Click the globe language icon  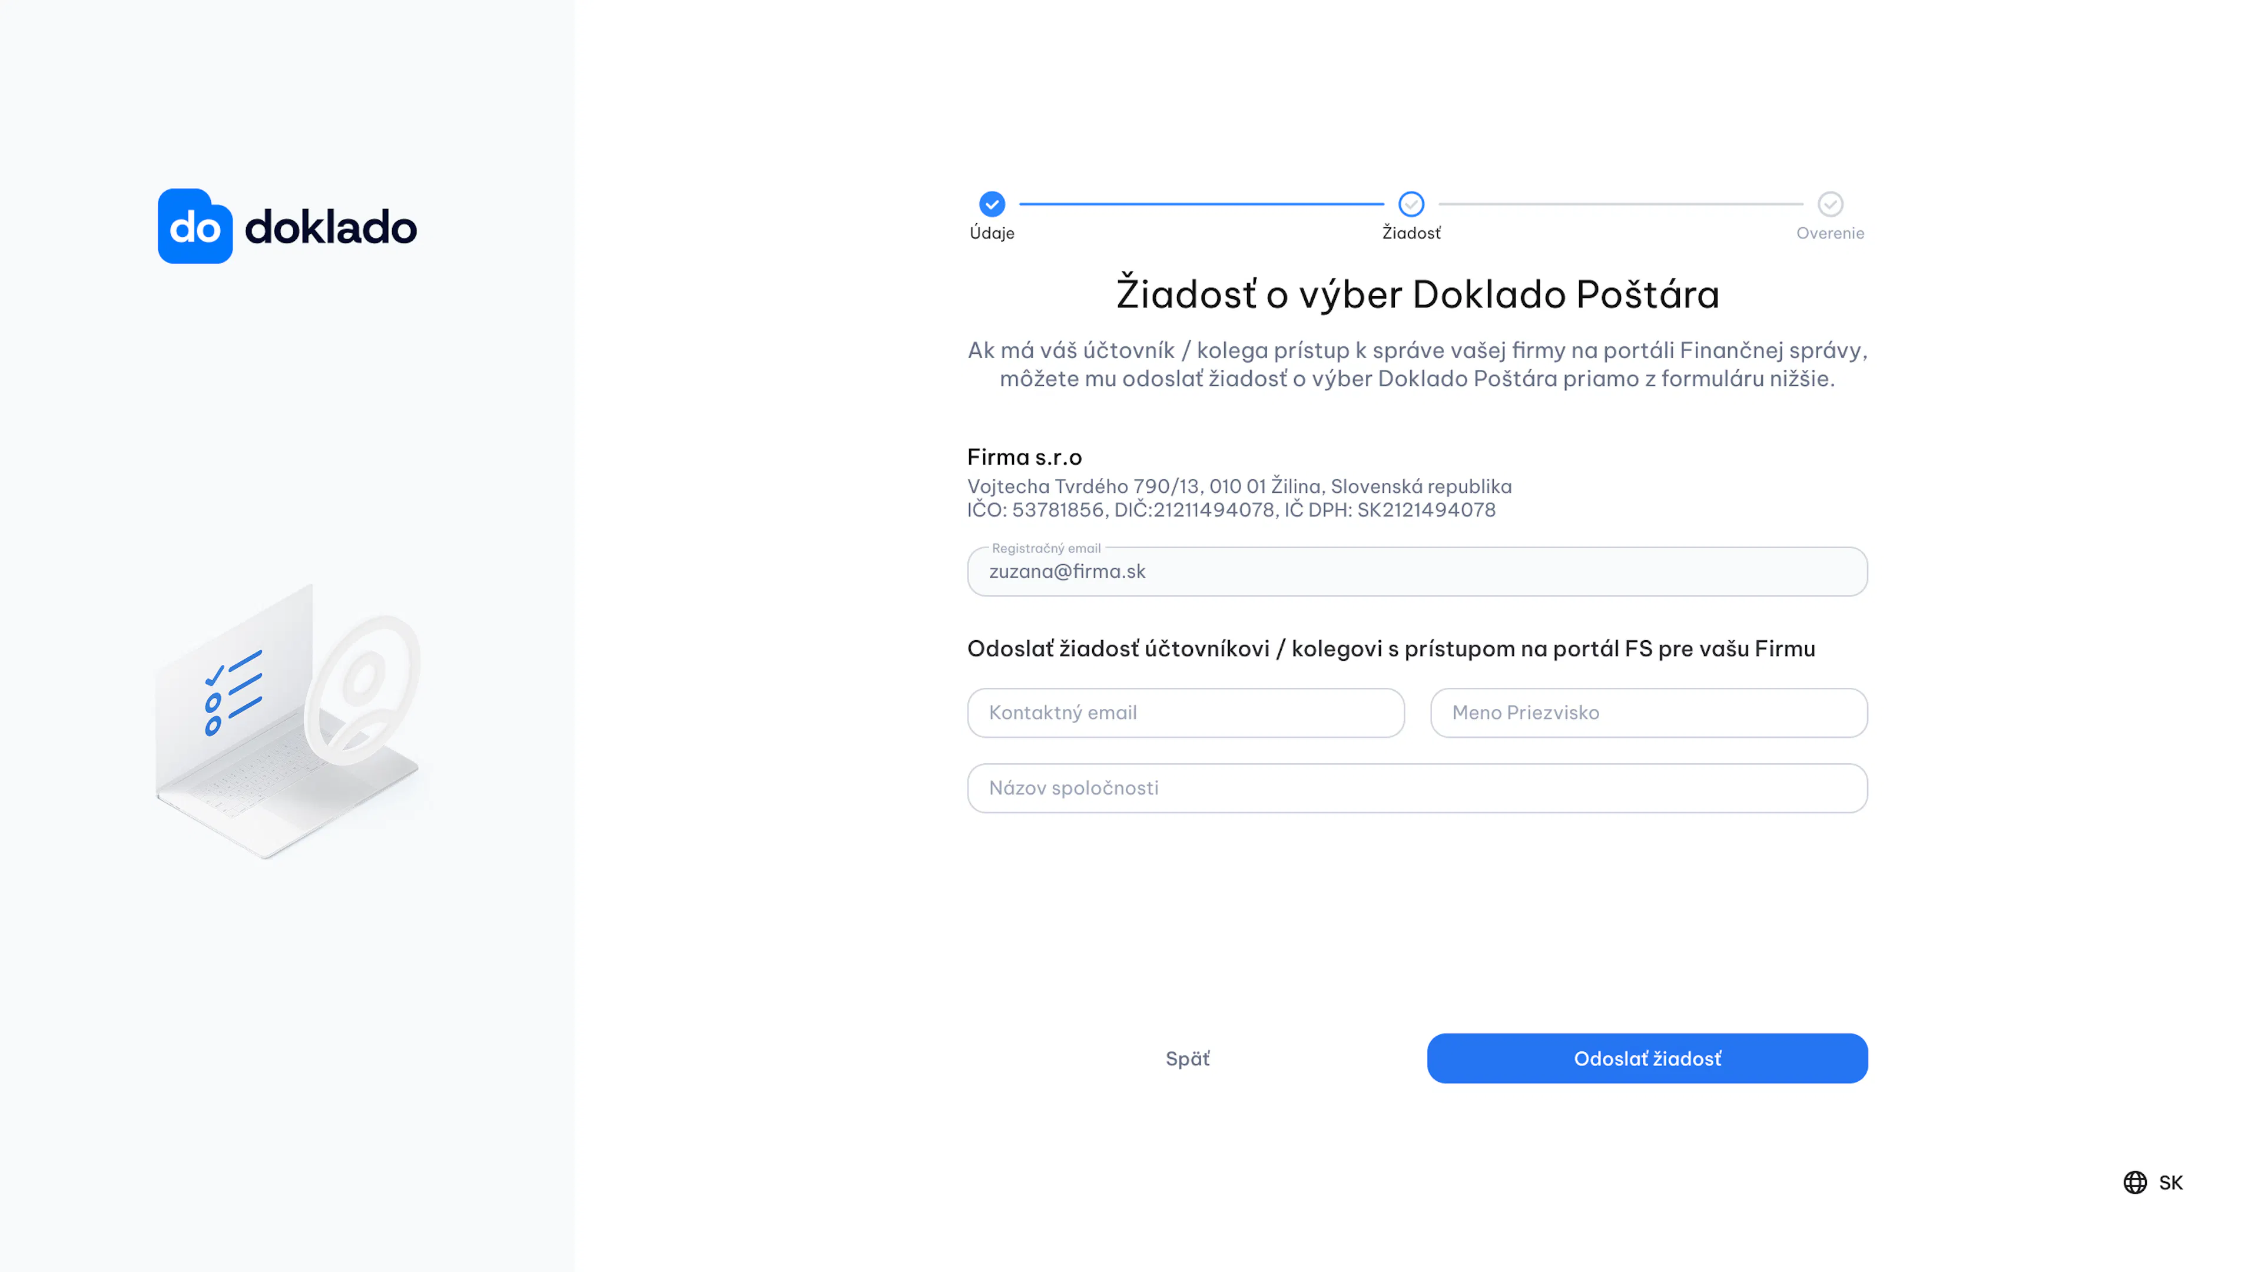pyautogui.click(x=2136, y=1182)
